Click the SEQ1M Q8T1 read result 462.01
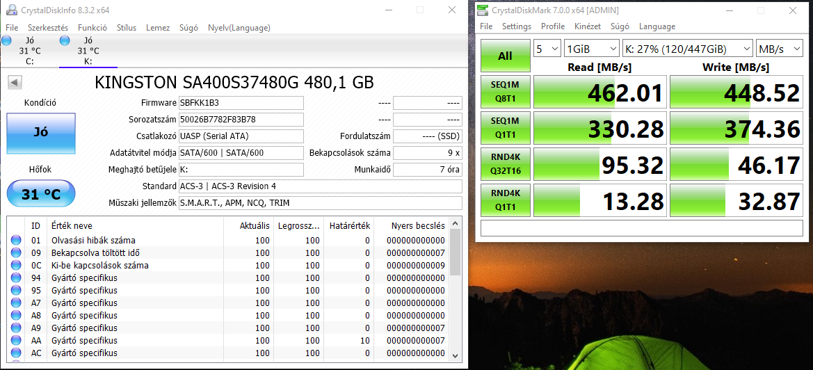This screenshot has width=813, height=370. click(600, 92)
